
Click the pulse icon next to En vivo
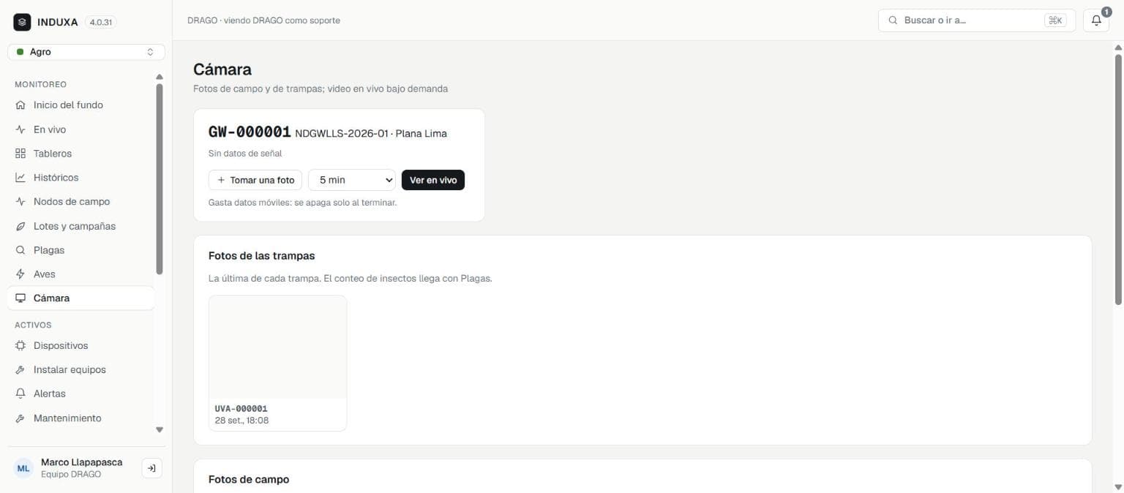(x=20, y=129)
